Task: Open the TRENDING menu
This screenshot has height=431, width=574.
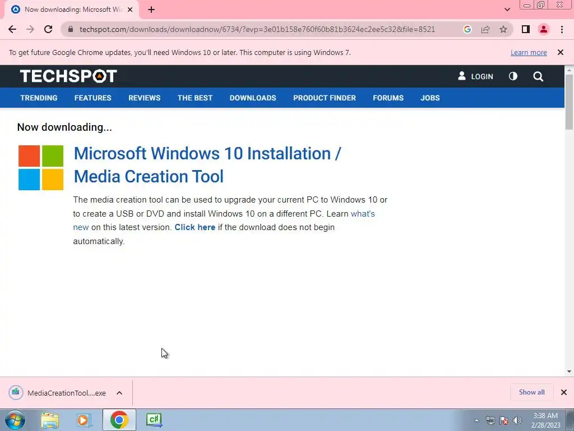Action: [x=39, y=98]
